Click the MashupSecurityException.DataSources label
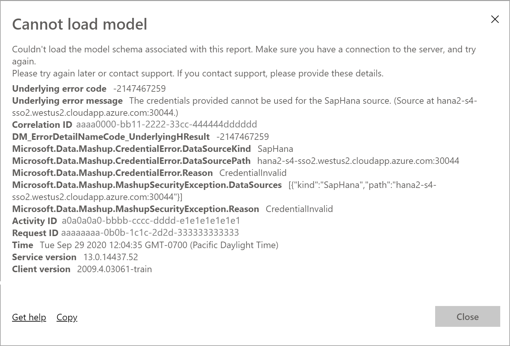510x346 pixels. 147,185
